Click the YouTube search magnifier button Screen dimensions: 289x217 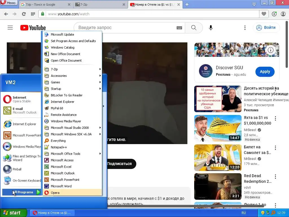click(194, 28)
